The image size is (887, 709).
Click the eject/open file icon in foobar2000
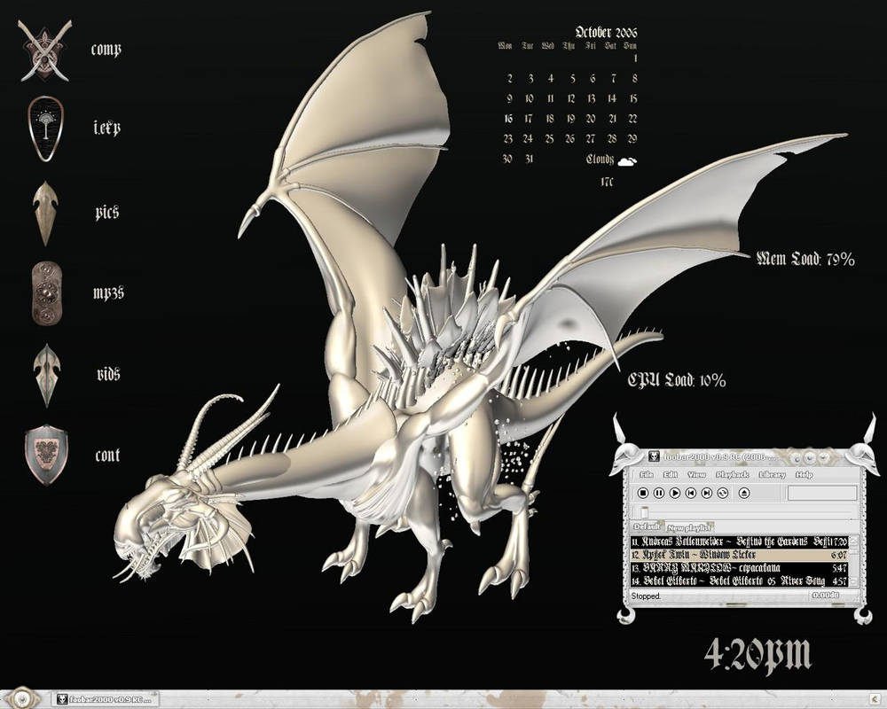pos(744,493)
